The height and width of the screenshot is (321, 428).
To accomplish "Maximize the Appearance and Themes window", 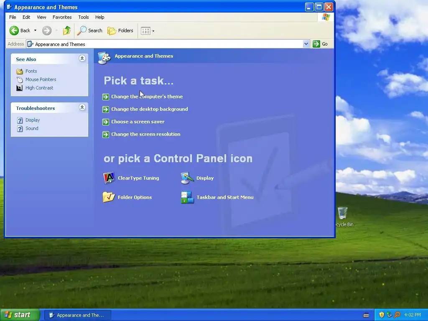I will (x=319, y=7).
